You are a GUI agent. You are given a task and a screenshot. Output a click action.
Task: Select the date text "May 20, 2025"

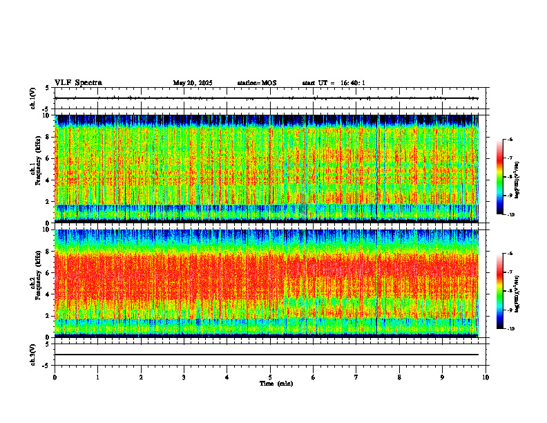coord(193,83)
